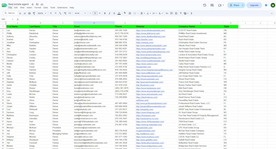Open the Format menu
This screenshot has width=276, height=149.
click(x=38, y=8)
